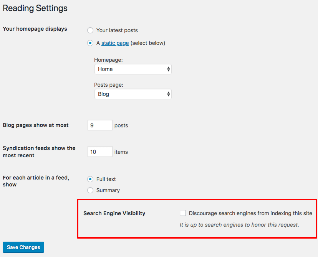Viewport: 318px width, 257px height.
Task: Focus the Blog pages show at most field
Action: [x=100, y=125]
